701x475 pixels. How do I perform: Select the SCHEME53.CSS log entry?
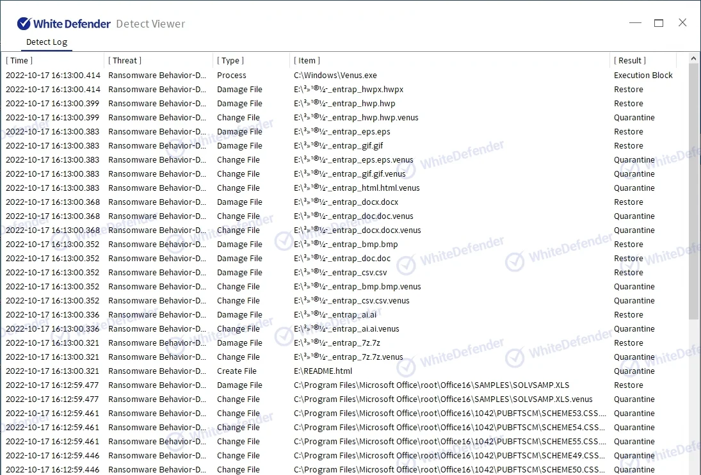point(449,414)
